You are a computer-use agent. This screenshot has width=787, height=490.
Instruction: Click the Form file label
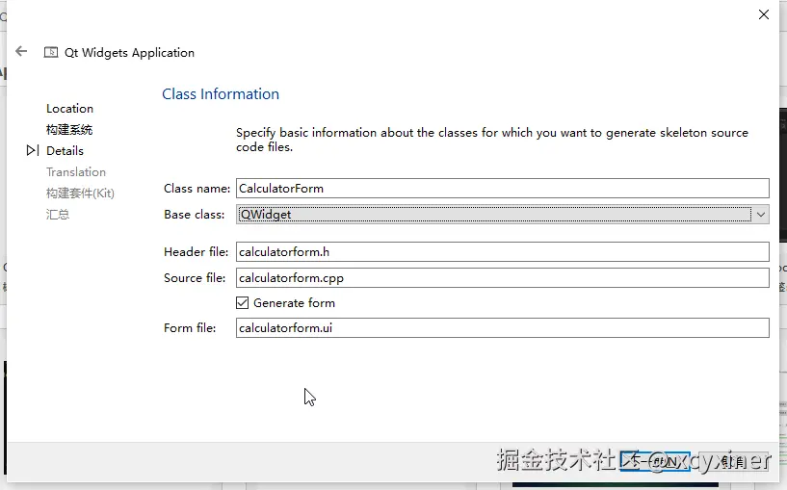[190, 328]
